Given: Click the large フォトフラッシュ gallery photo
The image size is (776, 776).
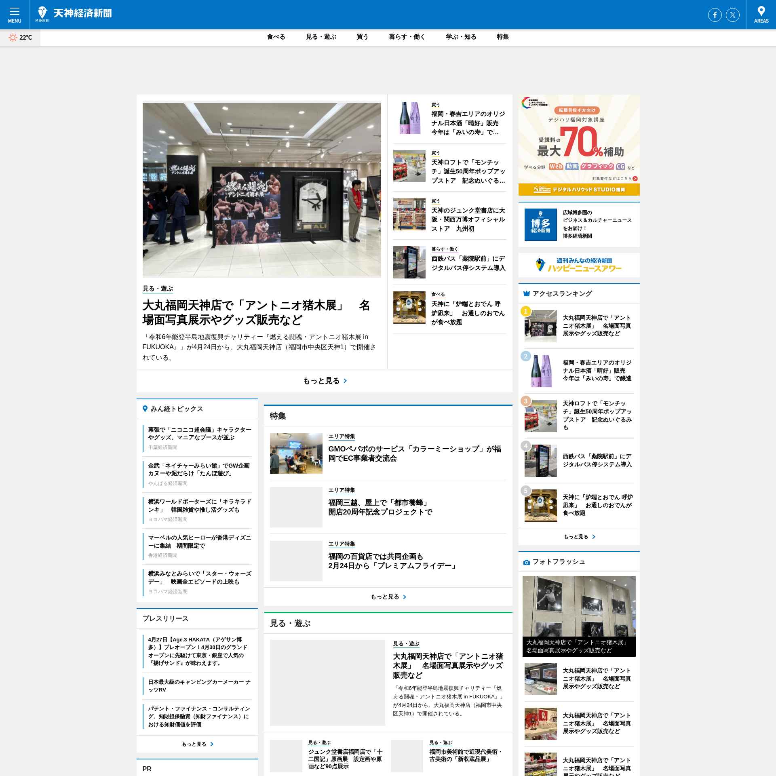Looking at the screenshot, I should [579, 616].
